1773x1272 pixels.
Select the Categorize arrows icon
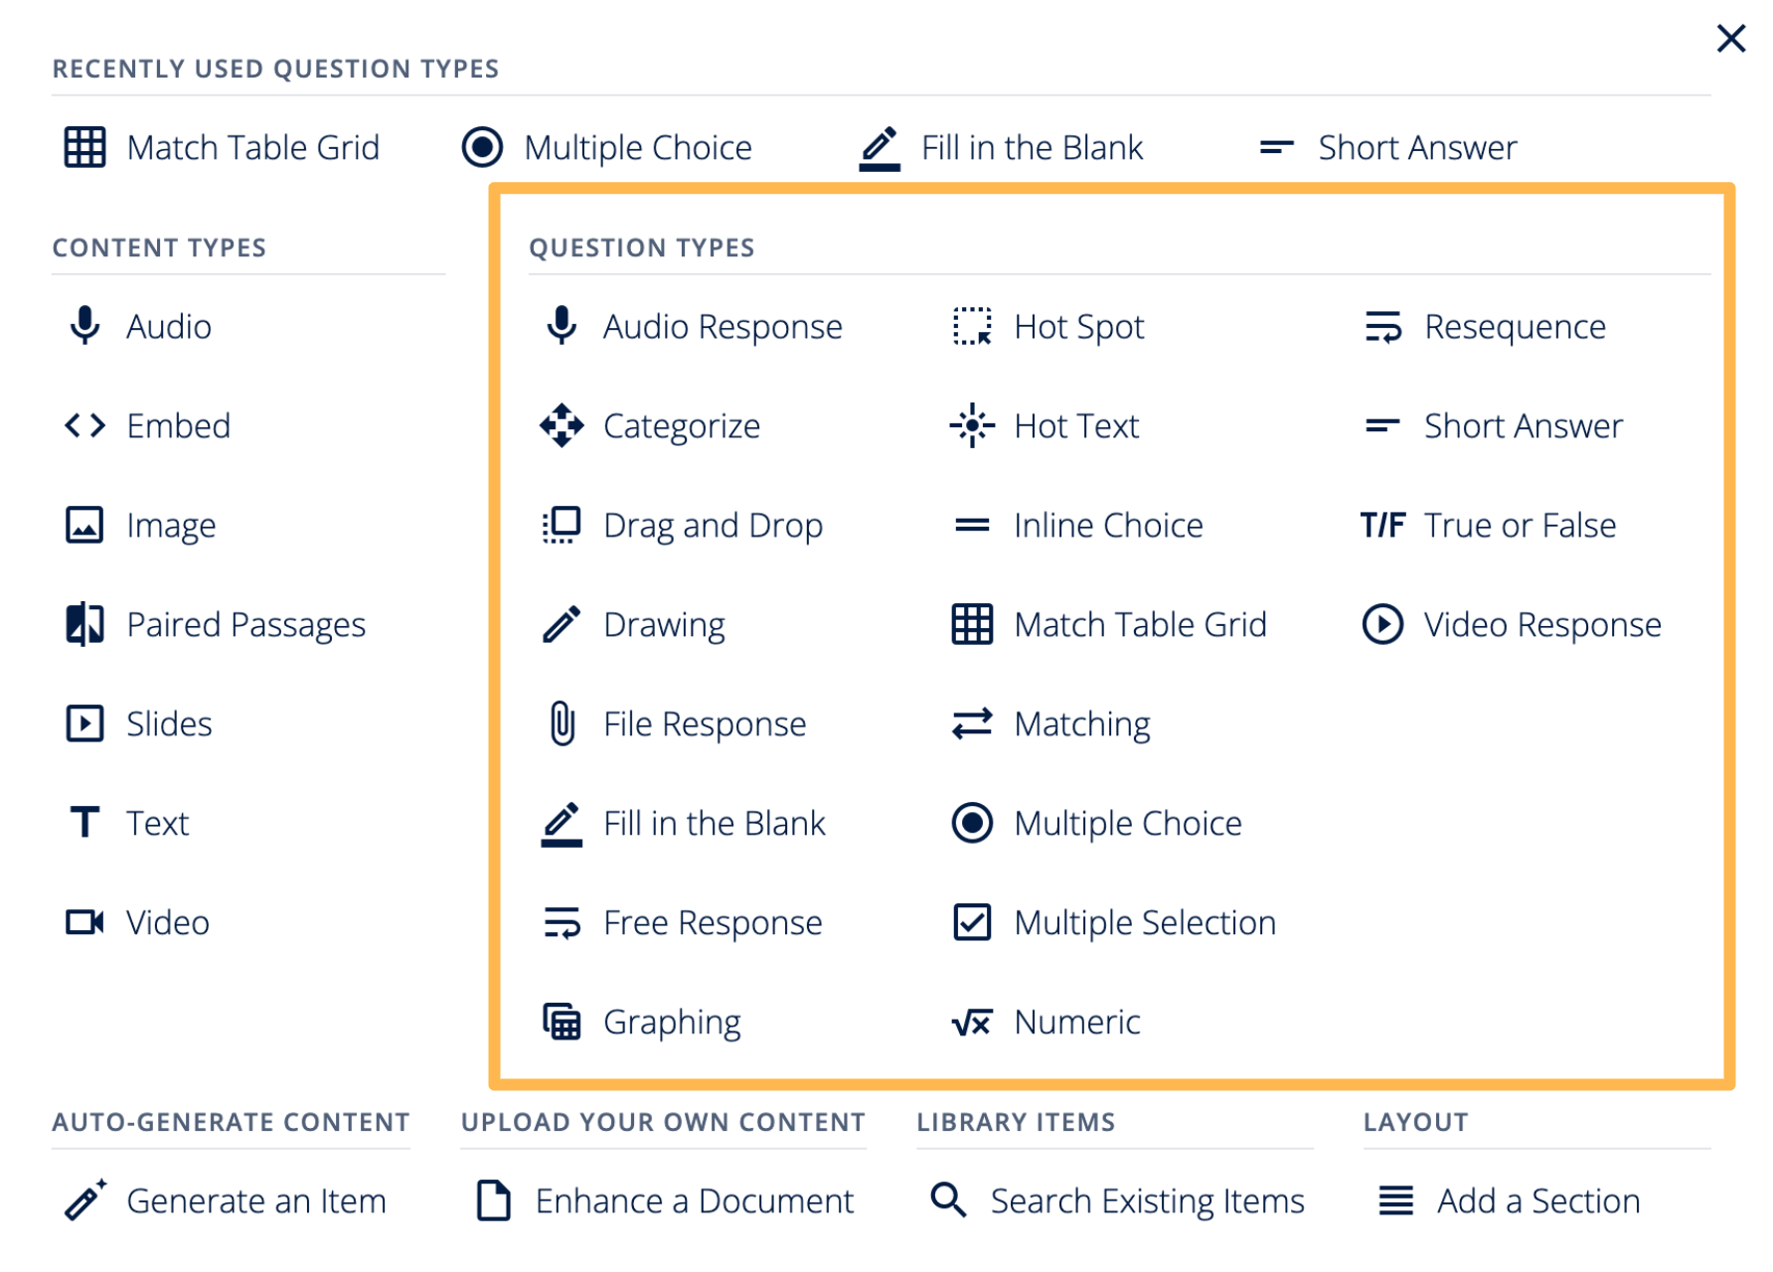[x=562, y=425]
